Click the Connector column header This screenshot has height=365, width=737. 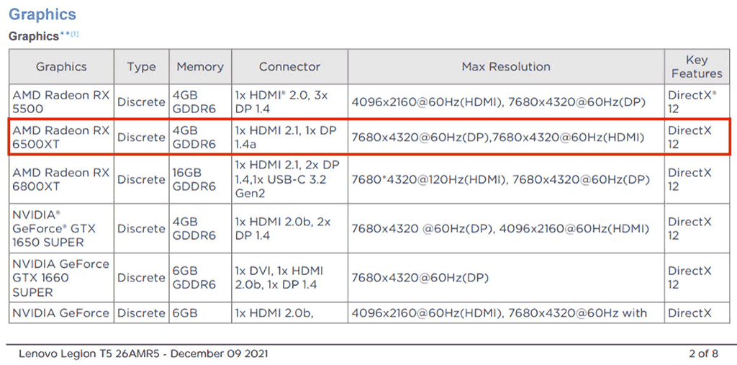click(289, 67)
